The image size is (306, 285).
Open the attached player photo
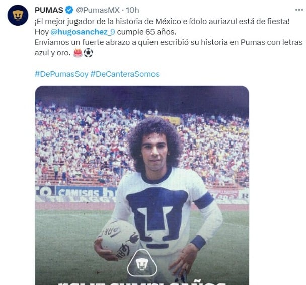click(x=142, y=185)
